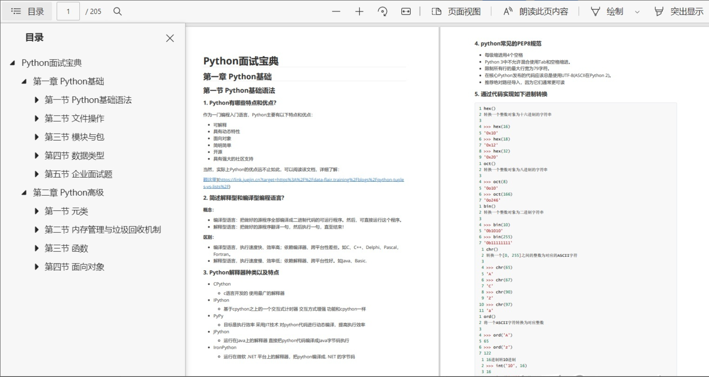The width and height of the screenshot is (709, 377).
Task: Open 页面视图 page view options
Action: click(456, 11)
